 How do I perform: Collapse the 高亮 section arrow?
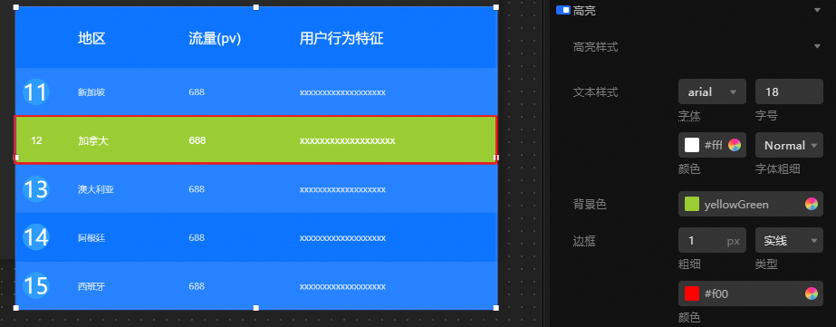[x=817, y=10]
